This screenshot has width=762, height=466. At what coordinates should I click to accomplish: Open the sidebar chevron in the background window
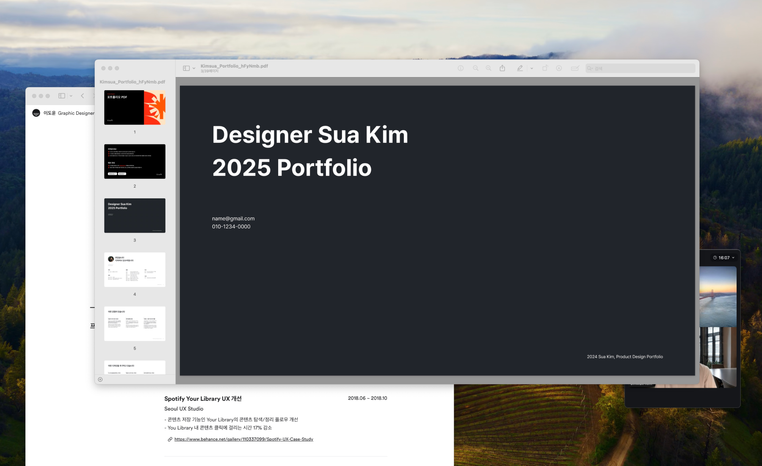71,96
